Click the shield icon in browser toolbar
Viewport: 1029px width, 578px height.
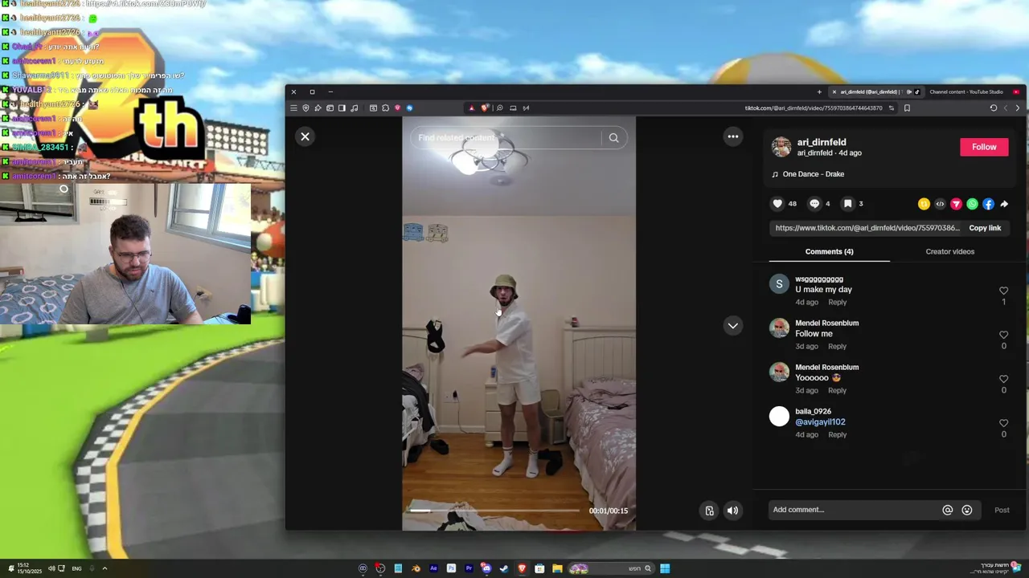(x=305, y=108)
